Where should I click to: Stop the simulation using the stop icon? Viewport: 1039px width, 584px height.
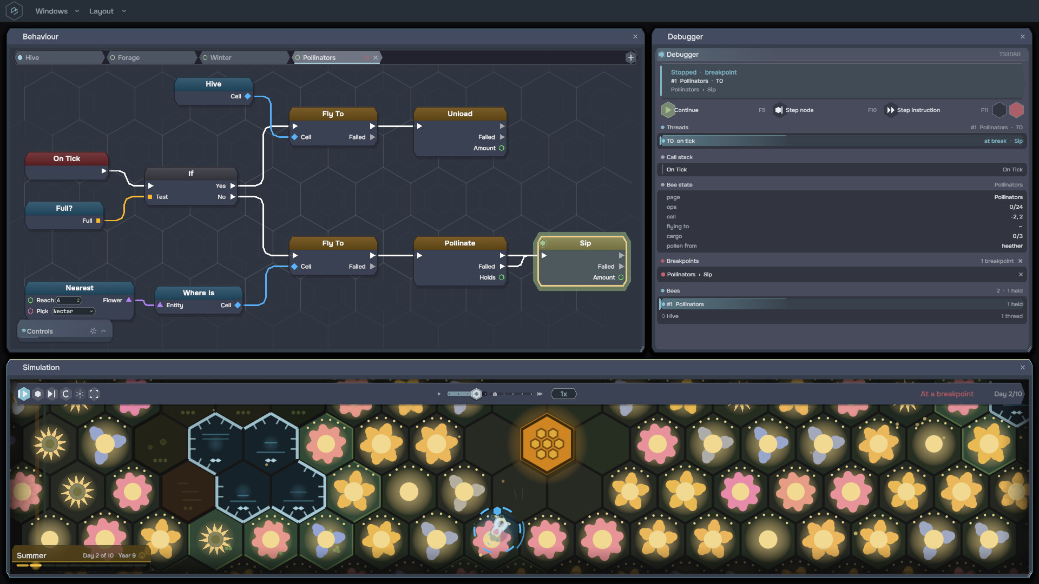[x=38, y=394]
